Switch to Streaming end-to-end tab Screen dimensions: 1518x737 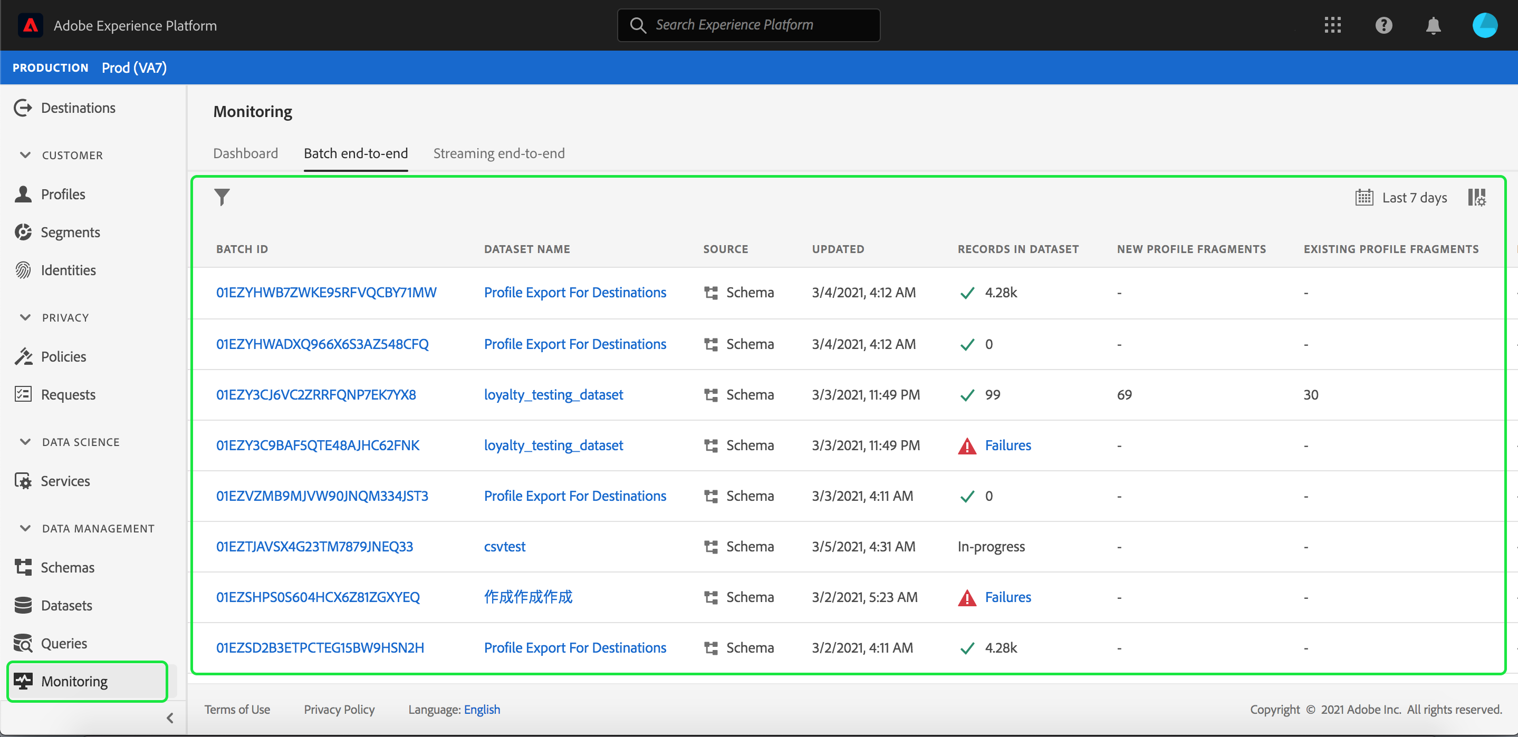pyautogui.click(x=498, y=153)
